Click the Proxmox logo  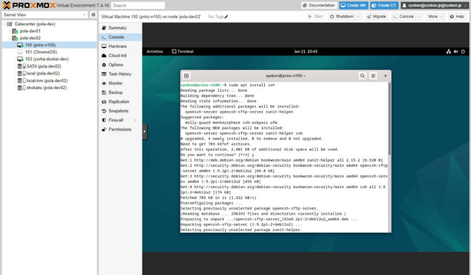pos(29,5)
